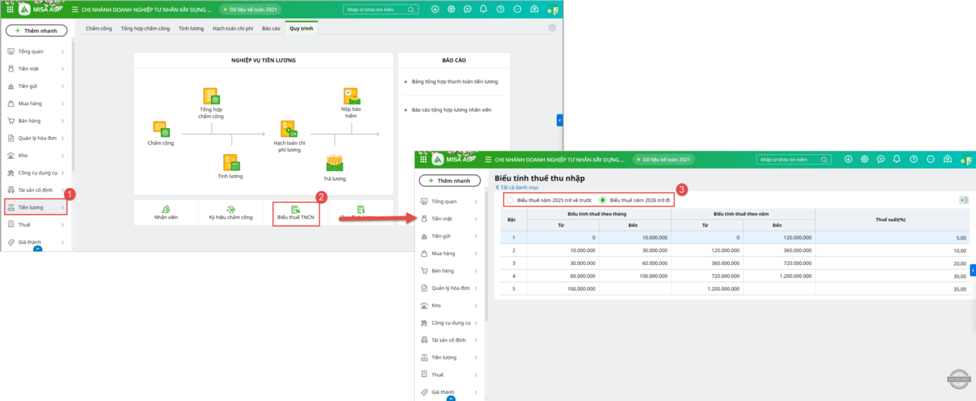Viewport: 976px width, 401px height.
Task: Open the settings gear beside the Quy trình tab
Action: click(552, 28)
